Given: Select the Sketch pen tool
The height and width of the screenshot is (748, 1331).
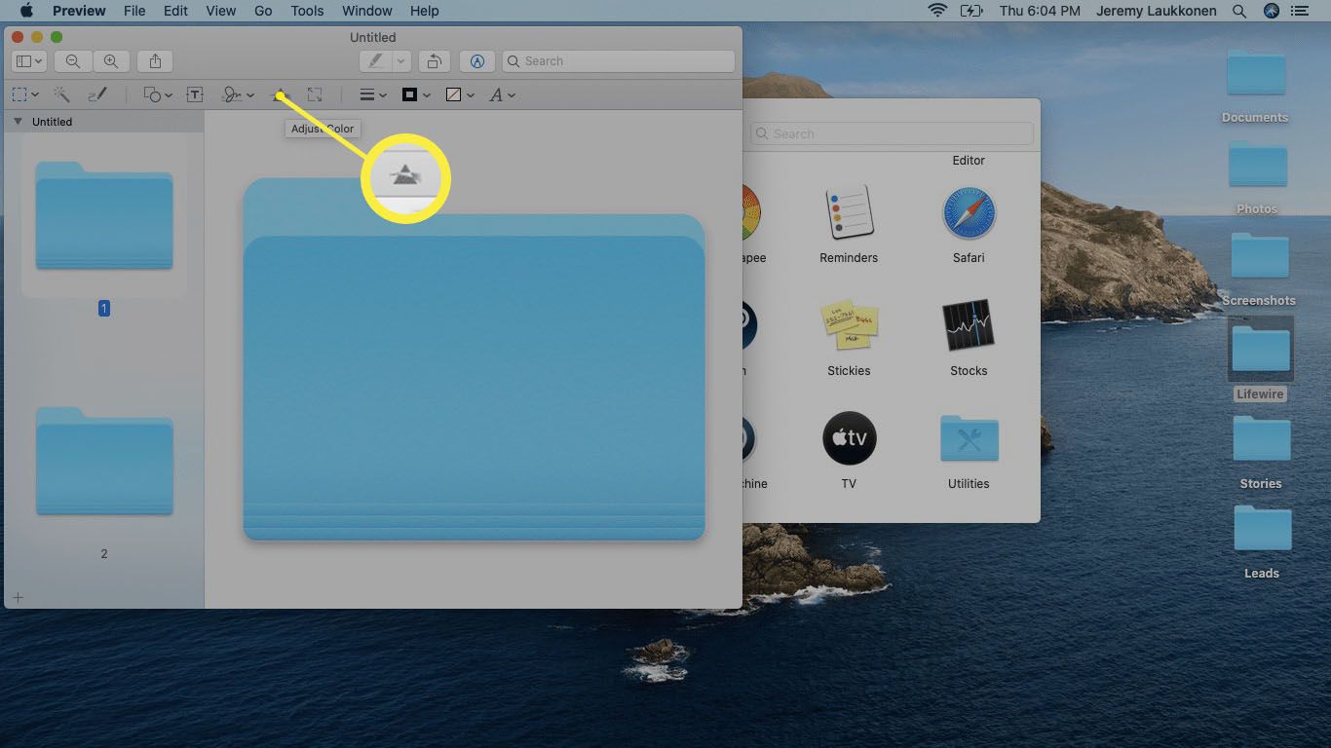Looking at the screenshot, I should [x=97, y=94].
